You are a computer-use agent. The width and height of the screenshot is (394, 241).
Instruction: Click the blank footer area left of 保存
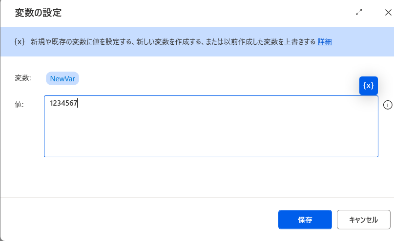138,220
